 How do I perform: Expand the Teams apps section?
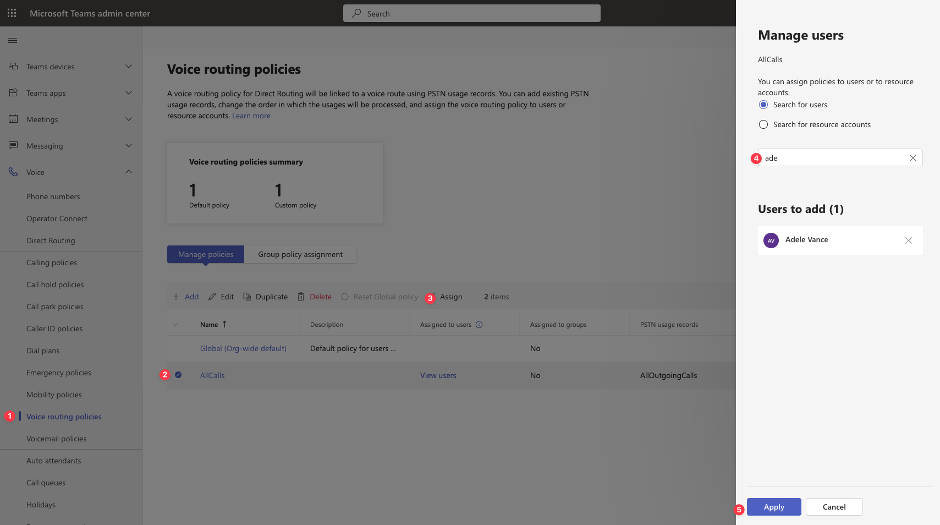129,92
